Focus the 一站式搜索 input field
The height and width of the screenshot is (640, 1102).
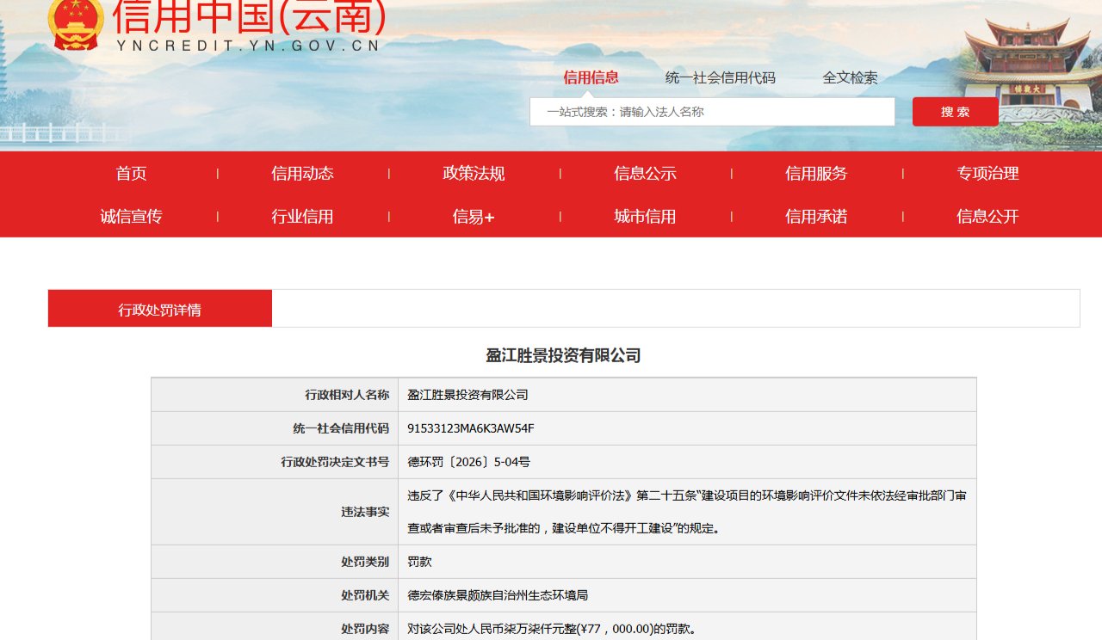pyautogui.click(x=712, y=112)
